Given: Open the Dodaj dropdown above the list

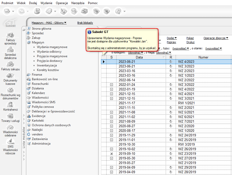Looking at the screenshot, I should coord(172,38).
